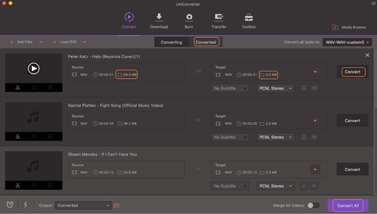Trim the Shawn Mendes track with scissors
Screen dimensions: 377x214
click(18, 185)
